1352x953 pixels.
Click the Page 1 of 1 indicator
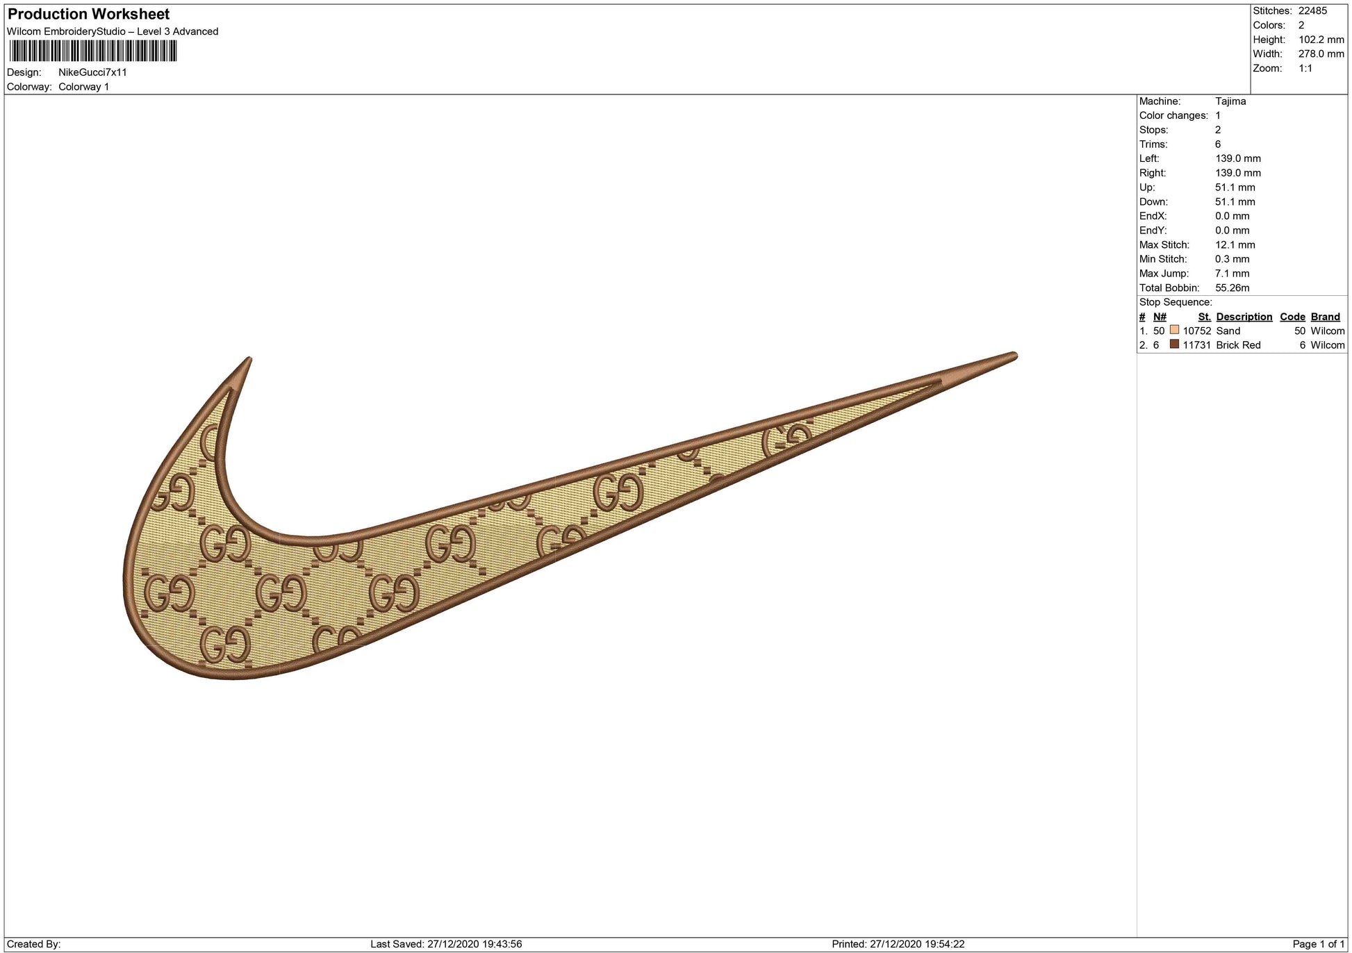(1318, 944)
